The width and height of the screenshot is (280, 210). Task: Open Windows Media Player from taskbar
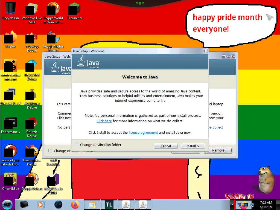41,205
